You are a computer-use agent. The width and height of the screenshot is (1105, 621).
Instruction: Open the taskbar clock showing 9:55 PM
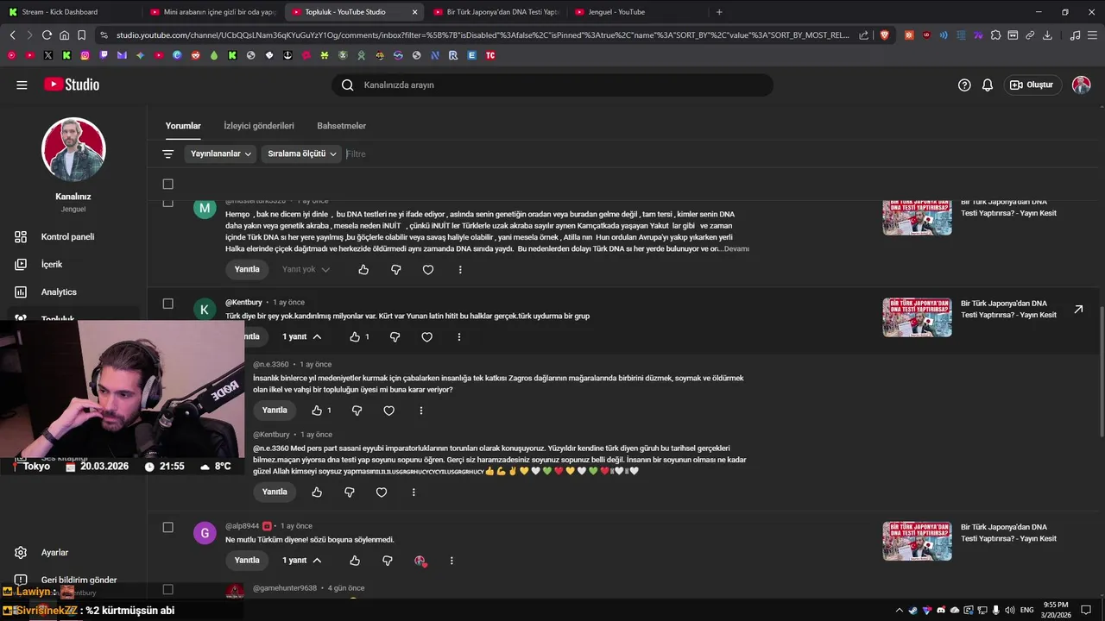1056,610
